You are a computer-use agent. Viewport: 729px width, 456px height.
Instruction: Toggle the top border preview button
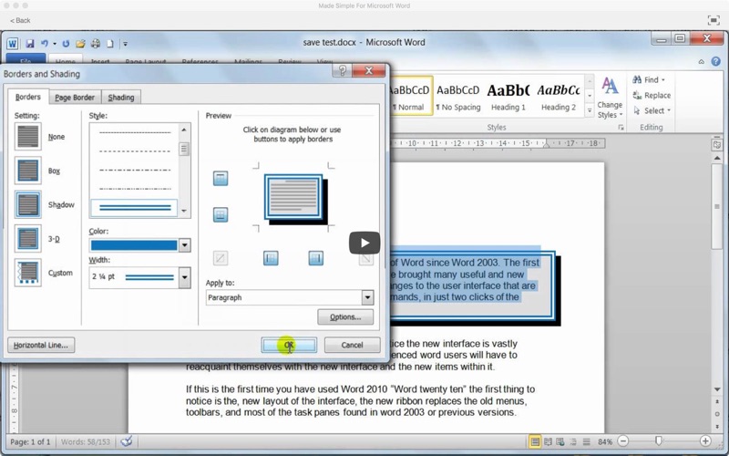pyautogui.click(x=221, y=178)
